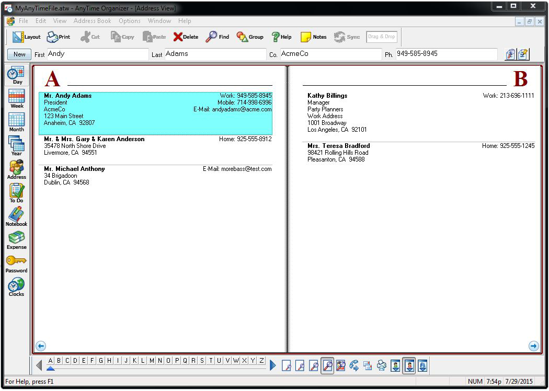The image size is (549, 391).
Task: Click inside the First name field
Action: coord(94,54)
